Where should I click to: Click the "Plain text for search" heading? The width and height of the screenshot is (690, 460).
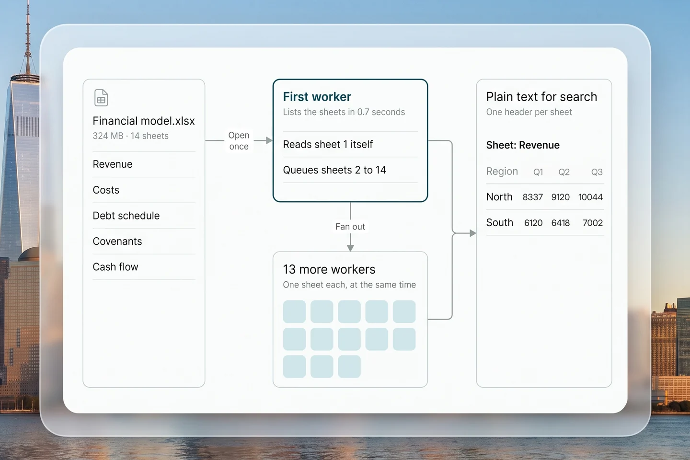(x=541, y=97)
